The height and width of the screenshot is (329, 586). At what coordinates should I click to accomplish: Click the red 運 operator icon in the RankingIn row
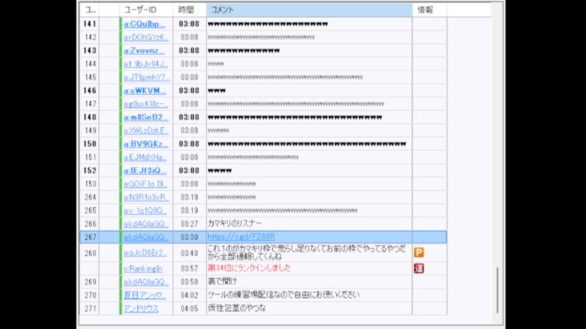[419, 268]
